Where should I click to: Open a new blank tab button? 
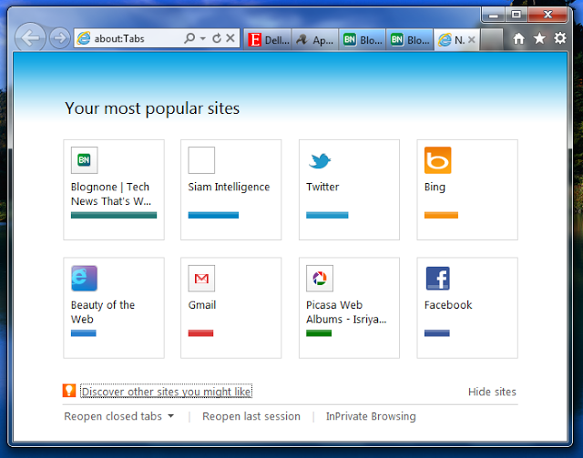(492, 39)
